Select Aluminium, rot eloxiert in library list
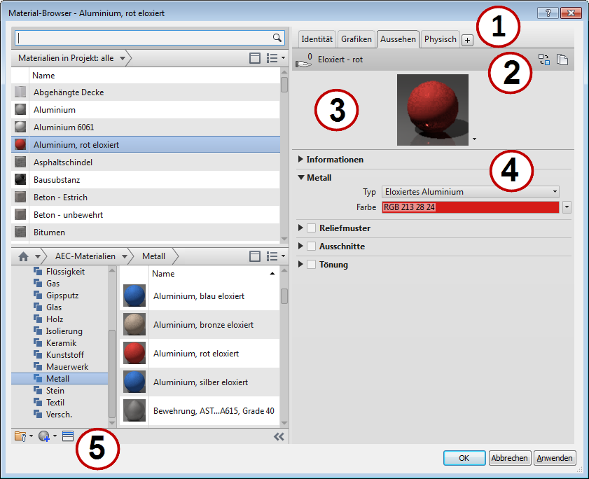The width and height of the screenshot is (589, 479). (200, 354)
